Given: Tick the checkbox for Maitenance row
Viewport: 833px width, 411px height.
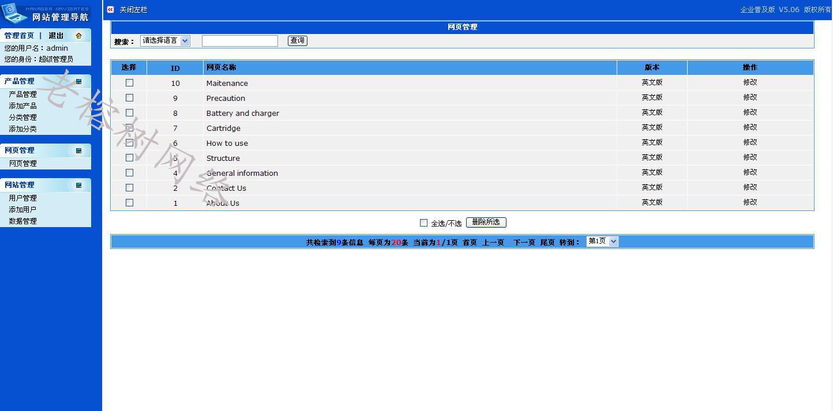Looking at the screenshot, I should tap(129, 83).
